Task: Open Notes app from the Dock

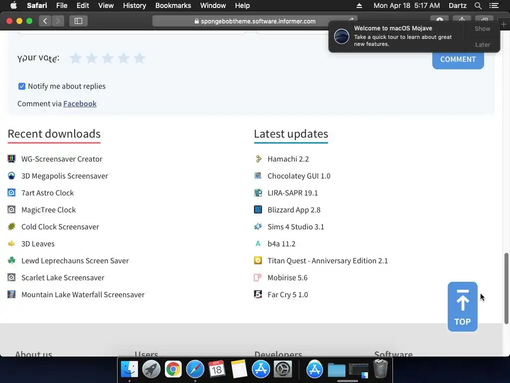Action: click(239, 370)
